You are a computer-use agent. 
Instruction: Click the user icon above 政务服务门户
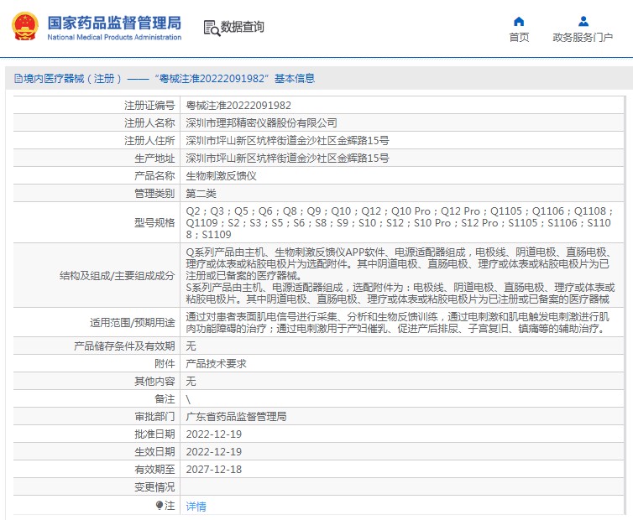(583, 21)
